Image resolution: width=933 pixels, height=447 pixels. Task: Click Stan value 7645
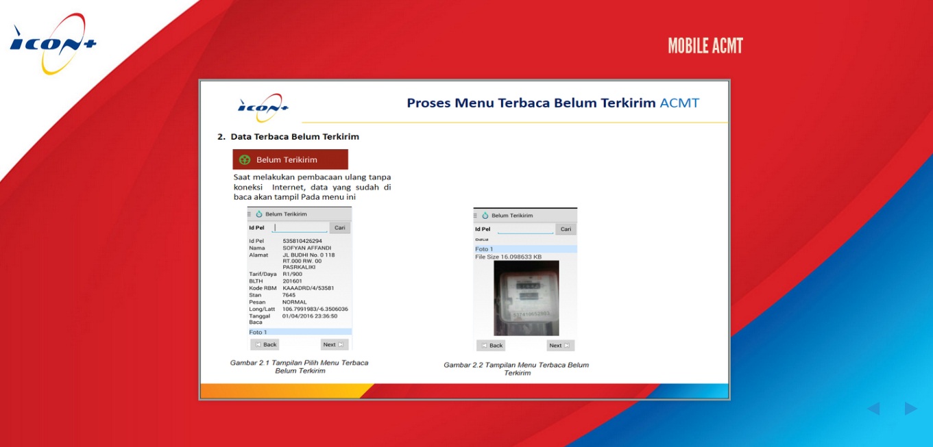pyautogui.click(x=289, y=295)
